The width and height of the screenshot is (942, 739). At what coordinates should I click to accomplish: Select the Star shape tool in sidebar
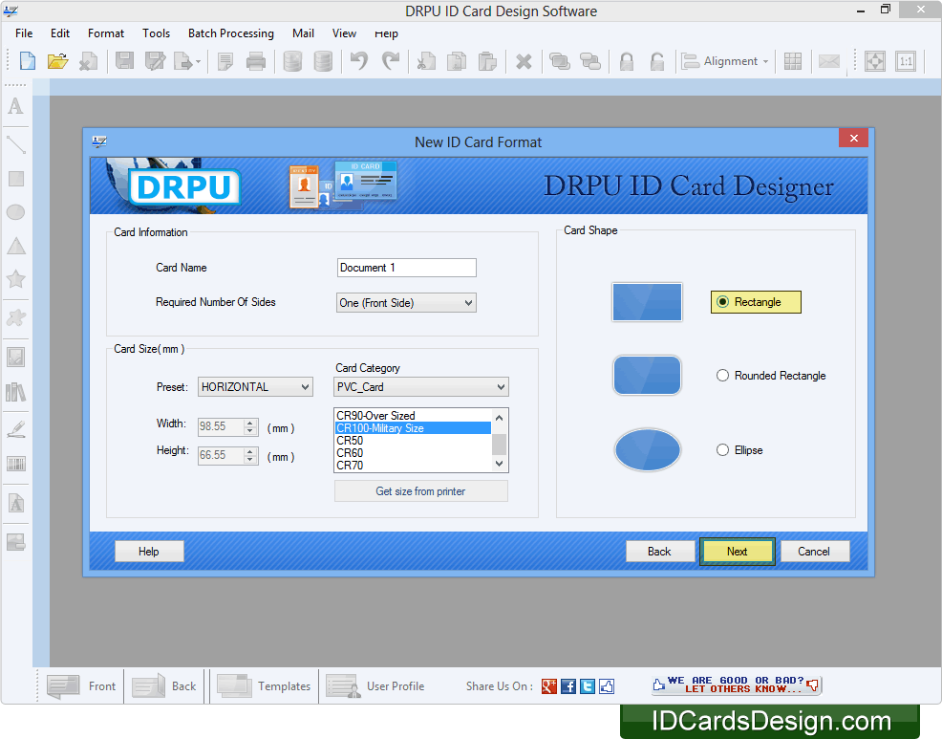coord(15,279)
